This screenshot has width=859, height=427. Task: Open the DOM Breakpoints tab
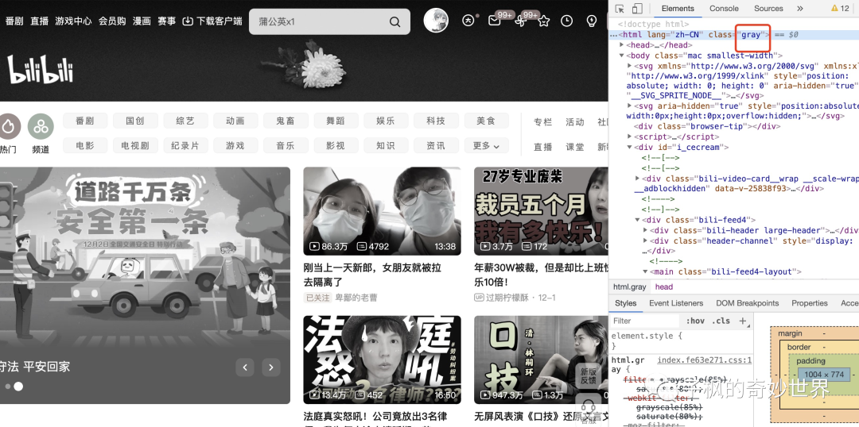point(747,303)
